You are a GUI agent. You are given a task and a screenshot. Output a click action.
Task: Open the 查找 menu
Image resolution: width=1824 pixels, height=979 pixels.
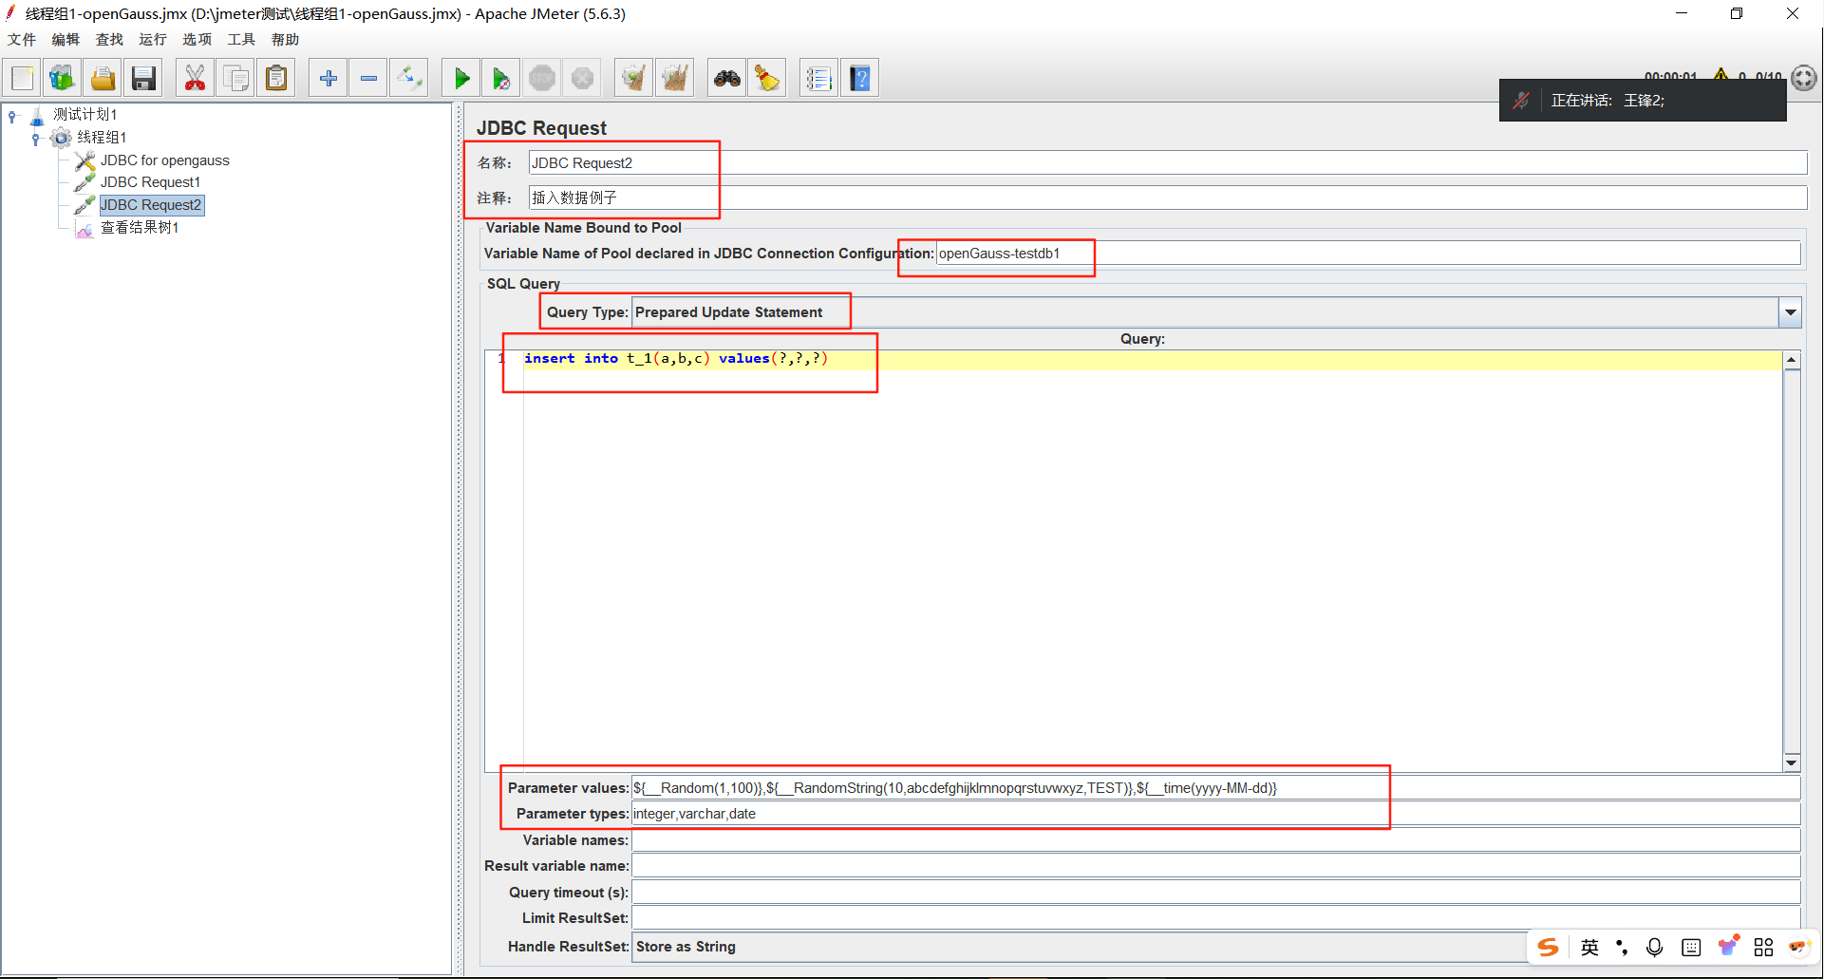109,40
